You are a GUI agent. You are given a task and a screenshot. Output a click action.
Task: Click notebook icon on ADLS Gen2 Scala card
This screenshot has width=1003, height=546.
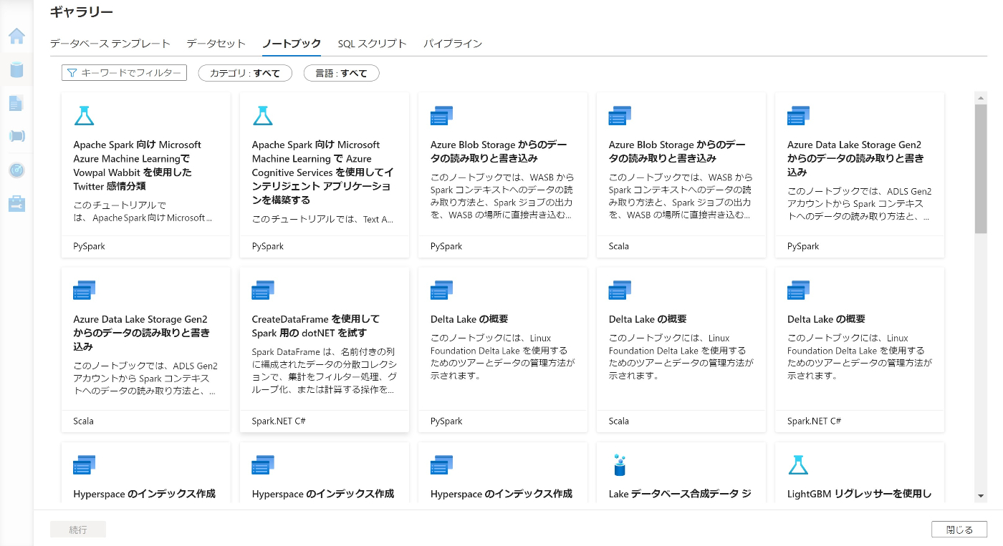85,290
